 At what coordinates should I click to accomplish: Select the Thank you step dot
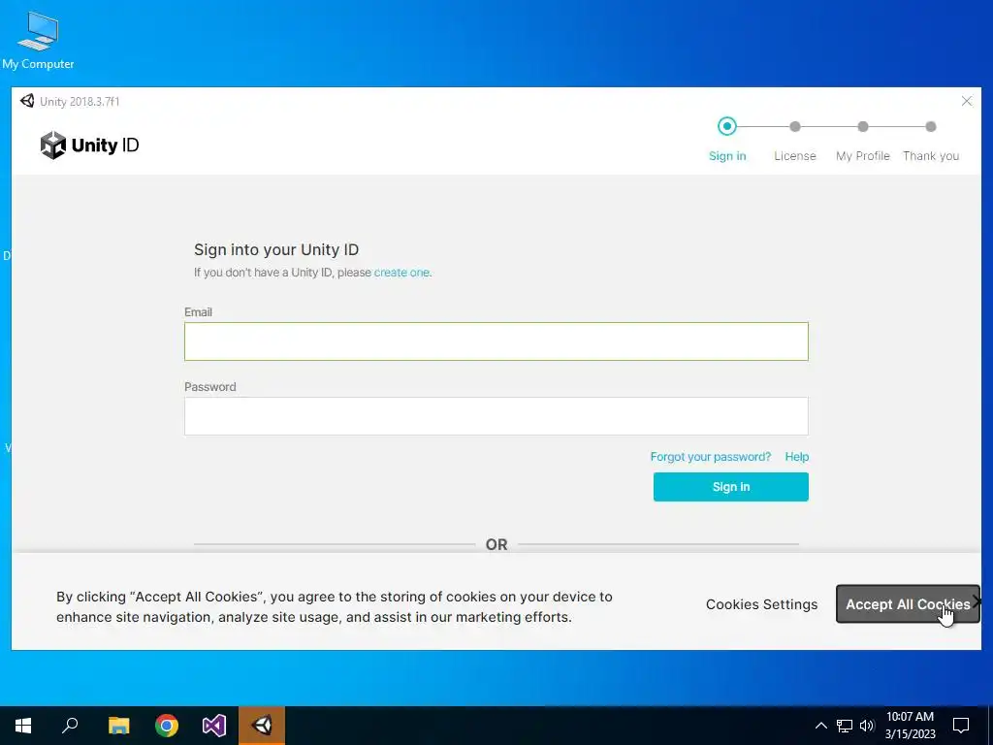pos(930,127)
